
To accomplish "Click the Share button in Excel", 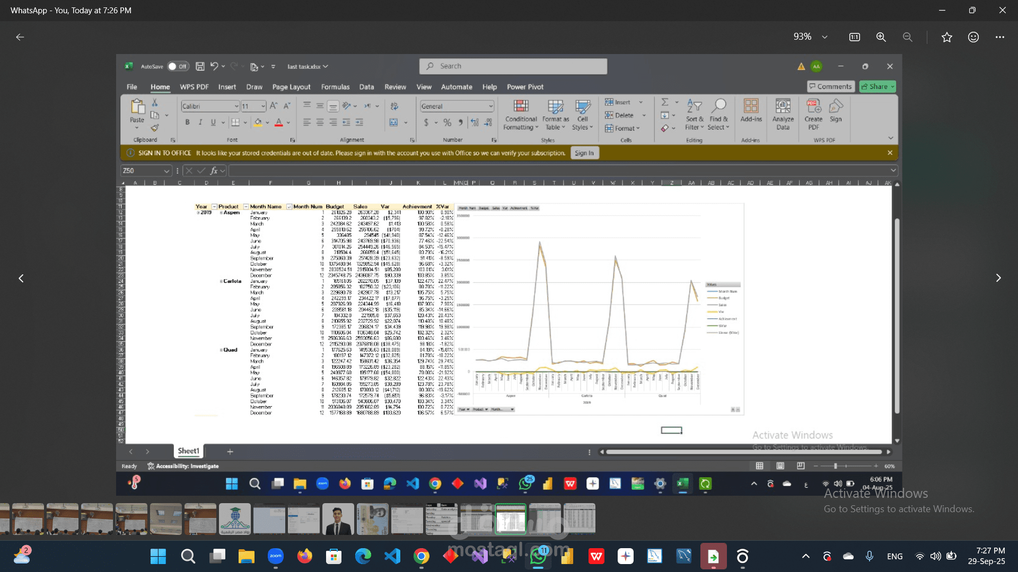I will point(877,86).
